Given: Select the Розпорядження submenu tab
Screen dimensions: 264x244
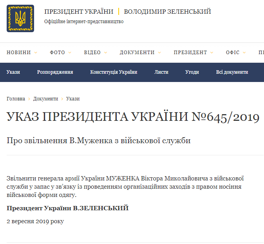Looking at the screenshot, I should (55, 72).
